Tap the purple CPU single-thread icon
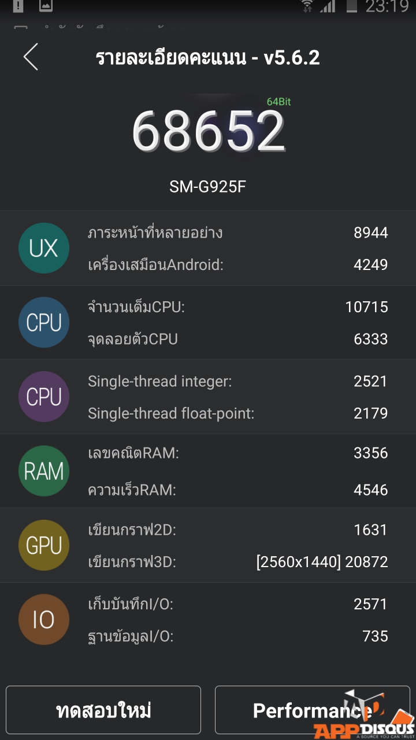This screenshot has width=416, height=740. [44, 397]
